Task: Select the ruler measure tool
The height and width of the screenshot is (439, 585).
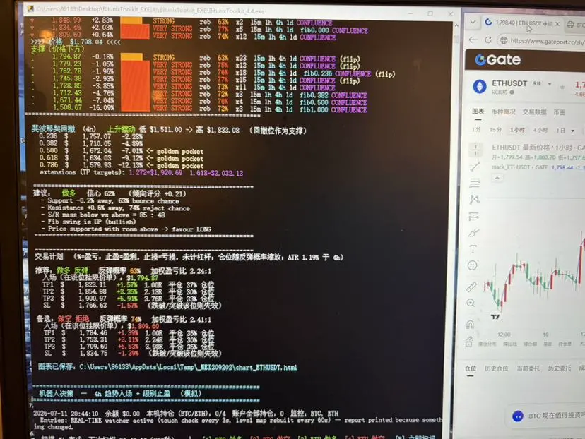Action: [x=471, y=287]
